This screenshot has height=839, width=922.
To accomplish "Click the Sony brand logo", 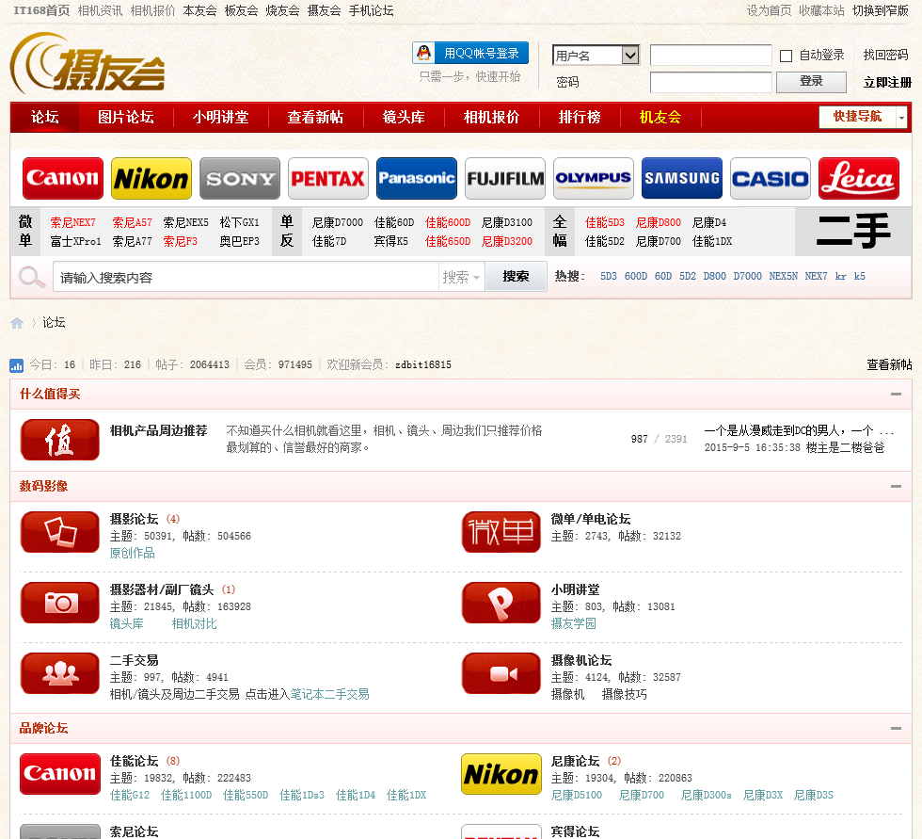I will click(x=240, y=178).
